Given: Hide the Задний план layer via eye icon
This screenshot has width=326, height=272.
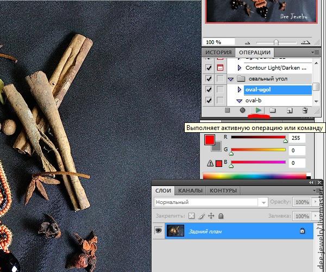Looking at the screenshot, I should (159, 231).
